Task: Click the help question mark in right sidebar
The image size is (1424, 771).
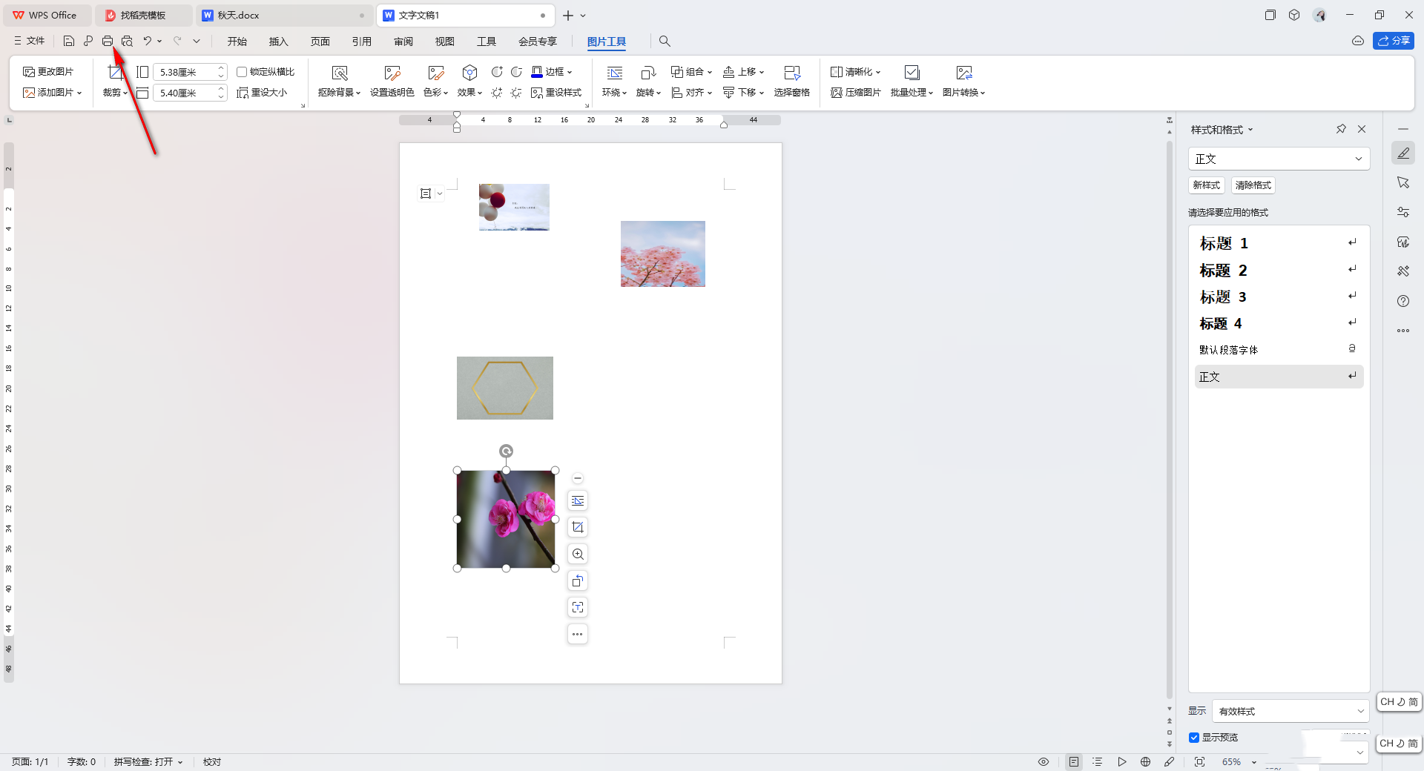Action: pos(1403,301)
